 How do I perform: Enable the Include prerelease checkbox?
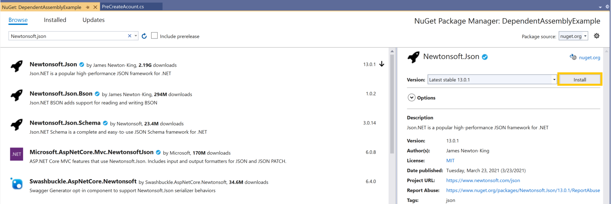[x=154, y=36]
